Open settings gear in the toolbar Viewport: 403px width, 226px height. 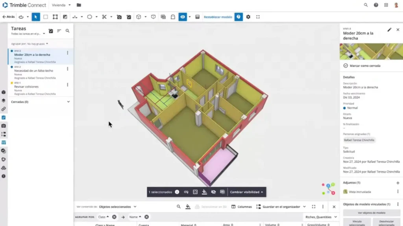[248, 17]
